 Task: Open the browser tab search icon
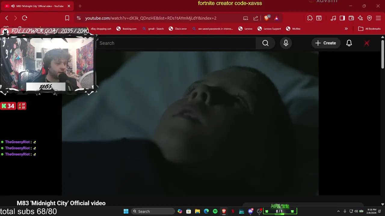pos(319,18)
